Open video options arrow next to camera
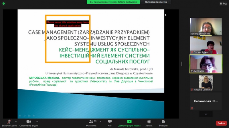The image size is (229, 128). tap(36, 121)
